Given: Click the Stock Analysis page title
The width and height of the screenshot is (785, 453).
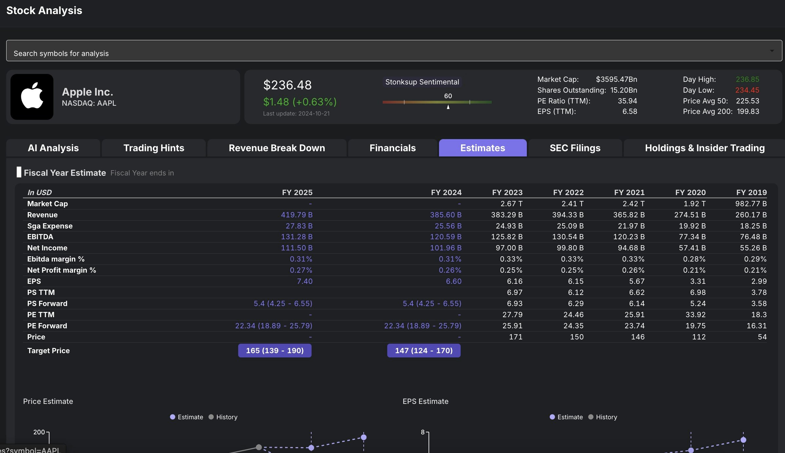Looking at the screenshot, I should pyautogui.click(x=44, y=10).
